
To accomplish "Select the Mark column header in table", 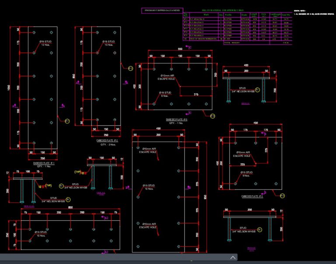I will point(206,15).
